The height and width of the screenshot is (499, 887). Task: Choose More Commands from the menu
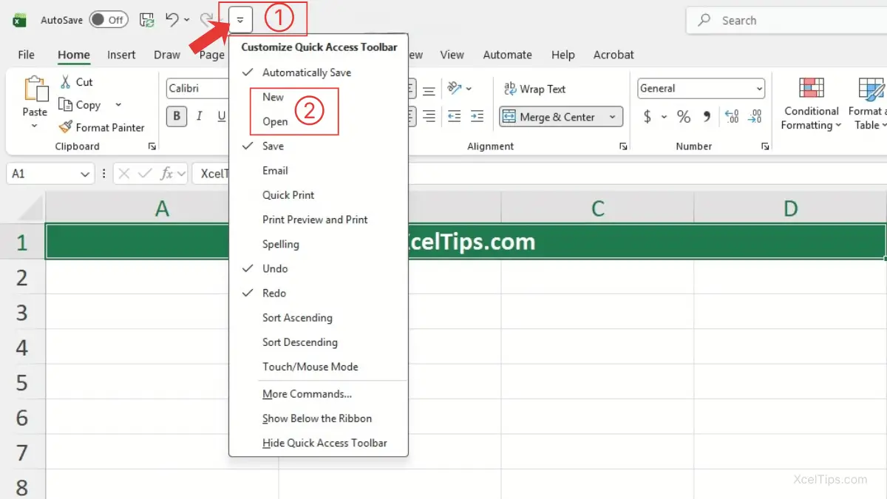[x=307, y=394]
